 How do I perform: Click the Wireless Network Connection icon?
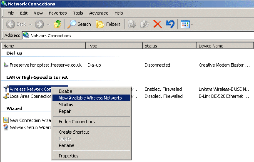tap(6, 89)
